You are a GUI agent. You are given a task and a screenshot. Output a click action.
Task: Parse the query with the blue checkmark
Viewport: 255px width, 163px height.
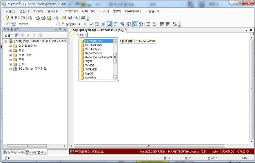click(x=91, y=24)
